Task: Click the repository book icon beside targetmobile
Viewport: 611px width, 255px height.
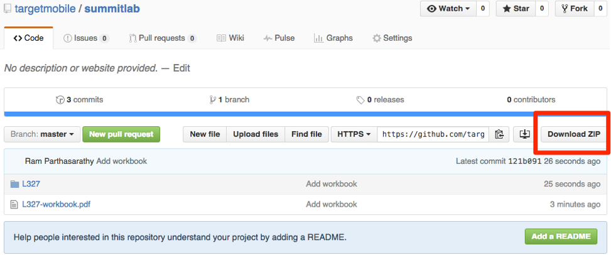Action: 8,9
